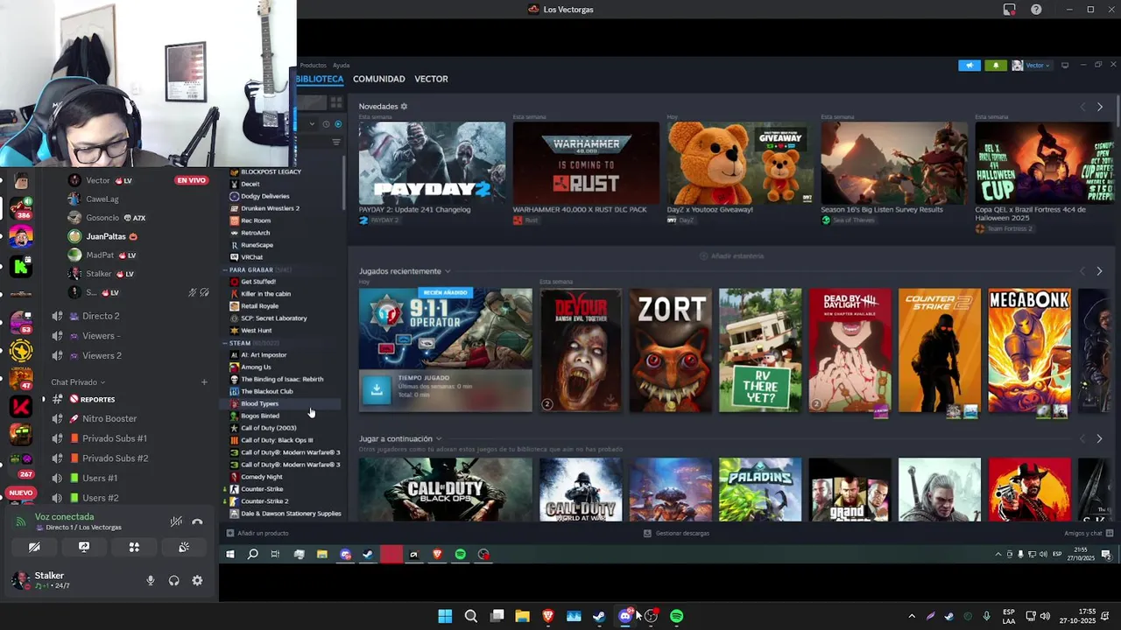This screenshot has height=630, width=1121.
Task: Toggle ready-to-play filter icon in library
Action: (338, 123)
